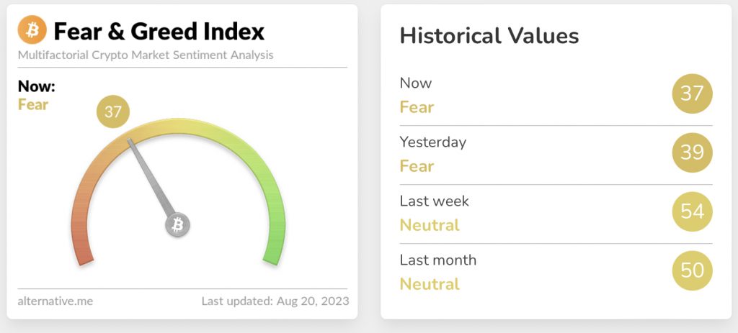Click the Last month row label
The width and height of the screenshot is (738, 333).
click(x=437, y=260)
